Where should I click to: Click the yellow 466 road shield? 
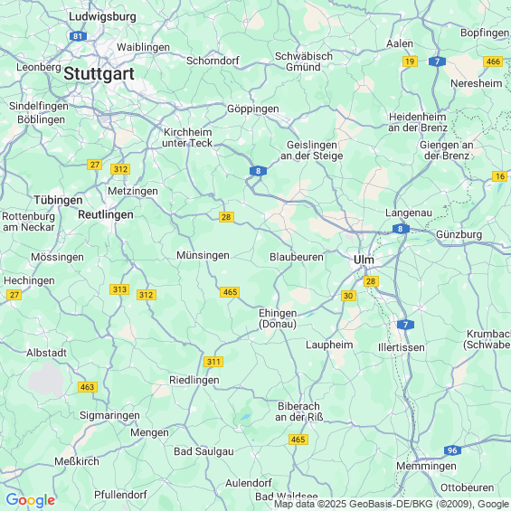pyautogui.click(x=493, y=62)
